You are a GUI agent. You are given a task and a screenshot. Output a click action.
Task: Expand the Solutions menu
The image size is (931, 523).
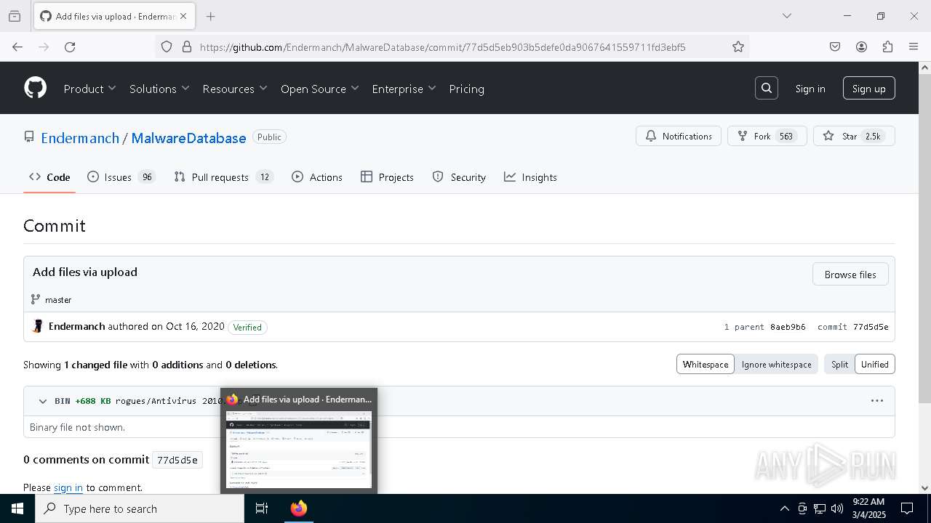point(159,89)
